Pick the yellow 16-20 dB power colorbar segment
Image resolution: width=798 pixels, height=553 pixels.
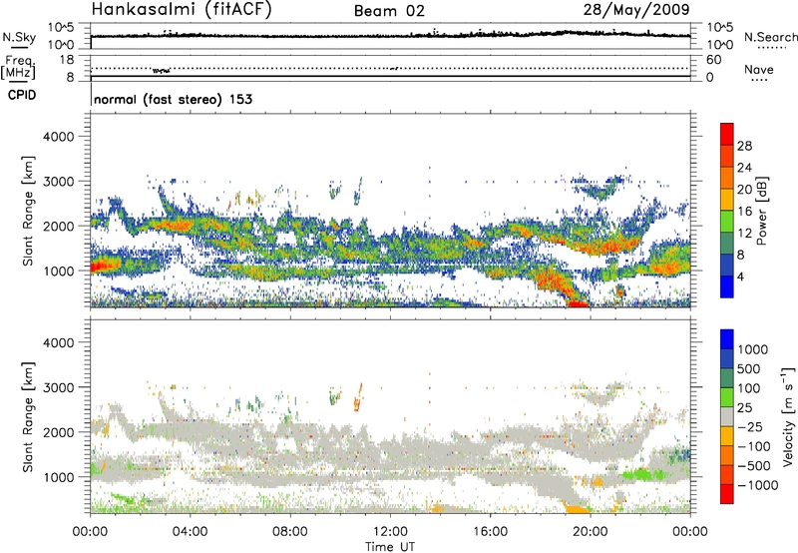coord(727,200)
